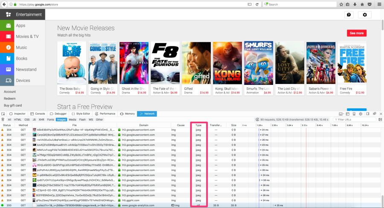Open the Entertainment menu header
The width and height of the screenshot is (384, 208).
click(23, 14)
